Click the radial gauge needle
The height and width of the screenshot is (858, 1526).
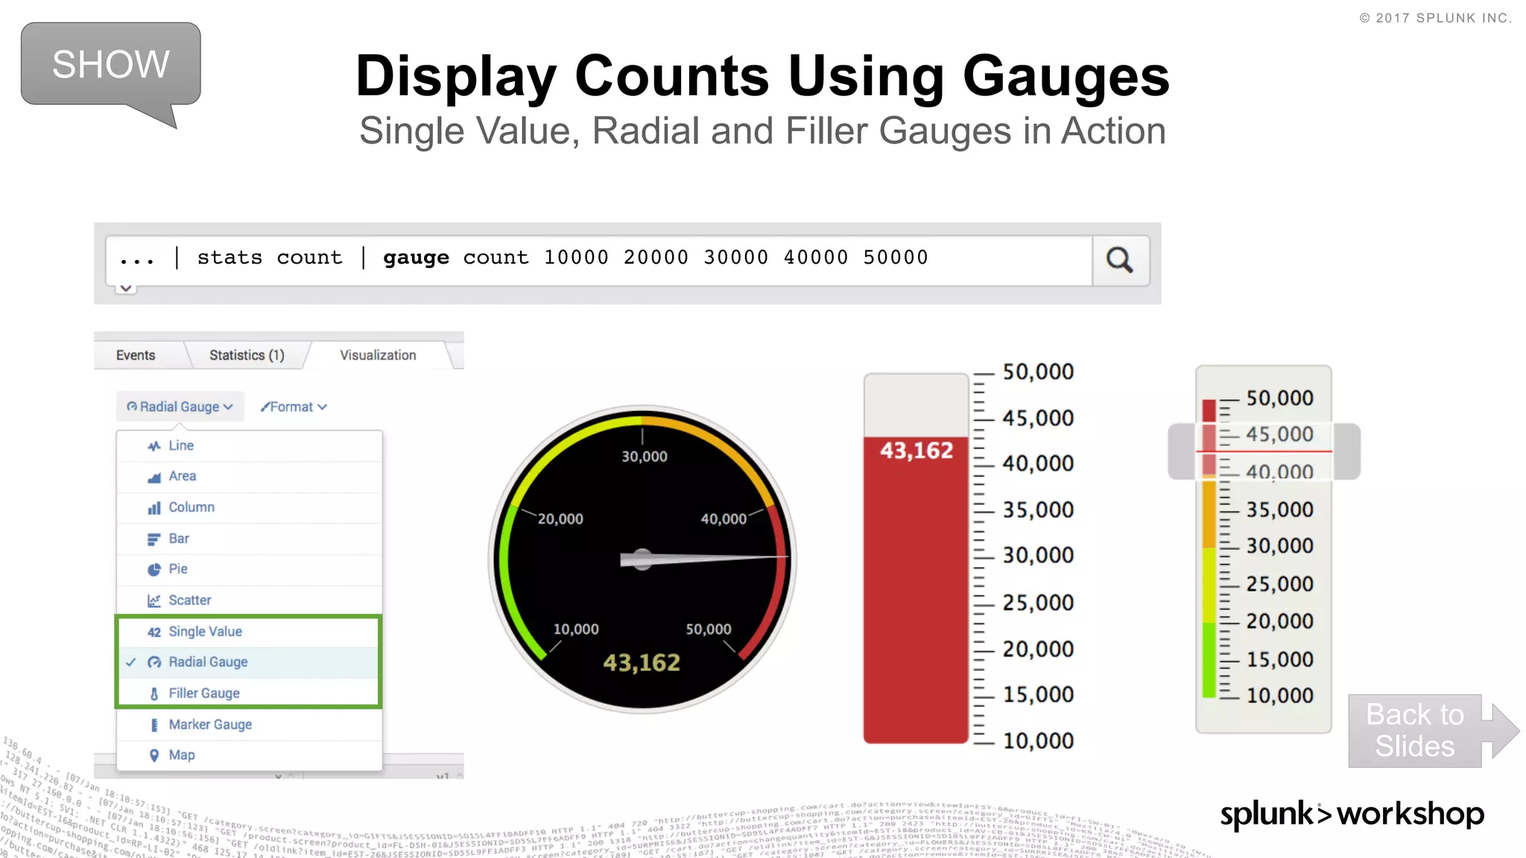(703, 559)
